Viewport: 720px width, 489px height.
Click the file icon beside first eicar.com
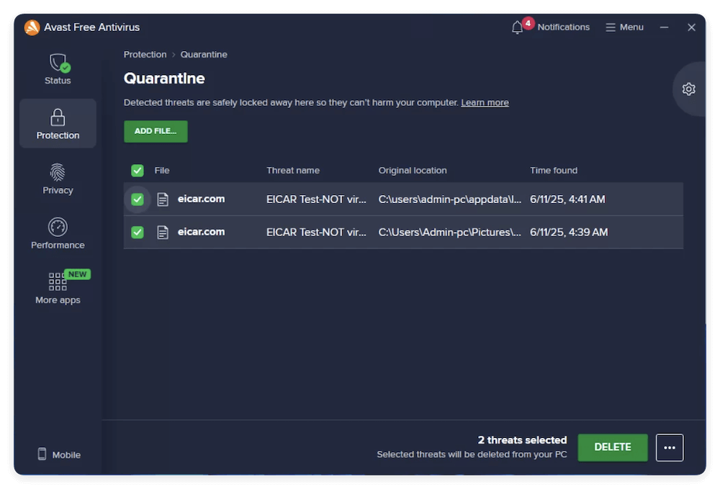tap(162, 199)
